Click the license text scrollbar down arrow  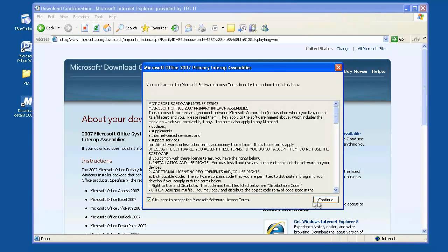(x=336, y=190)
